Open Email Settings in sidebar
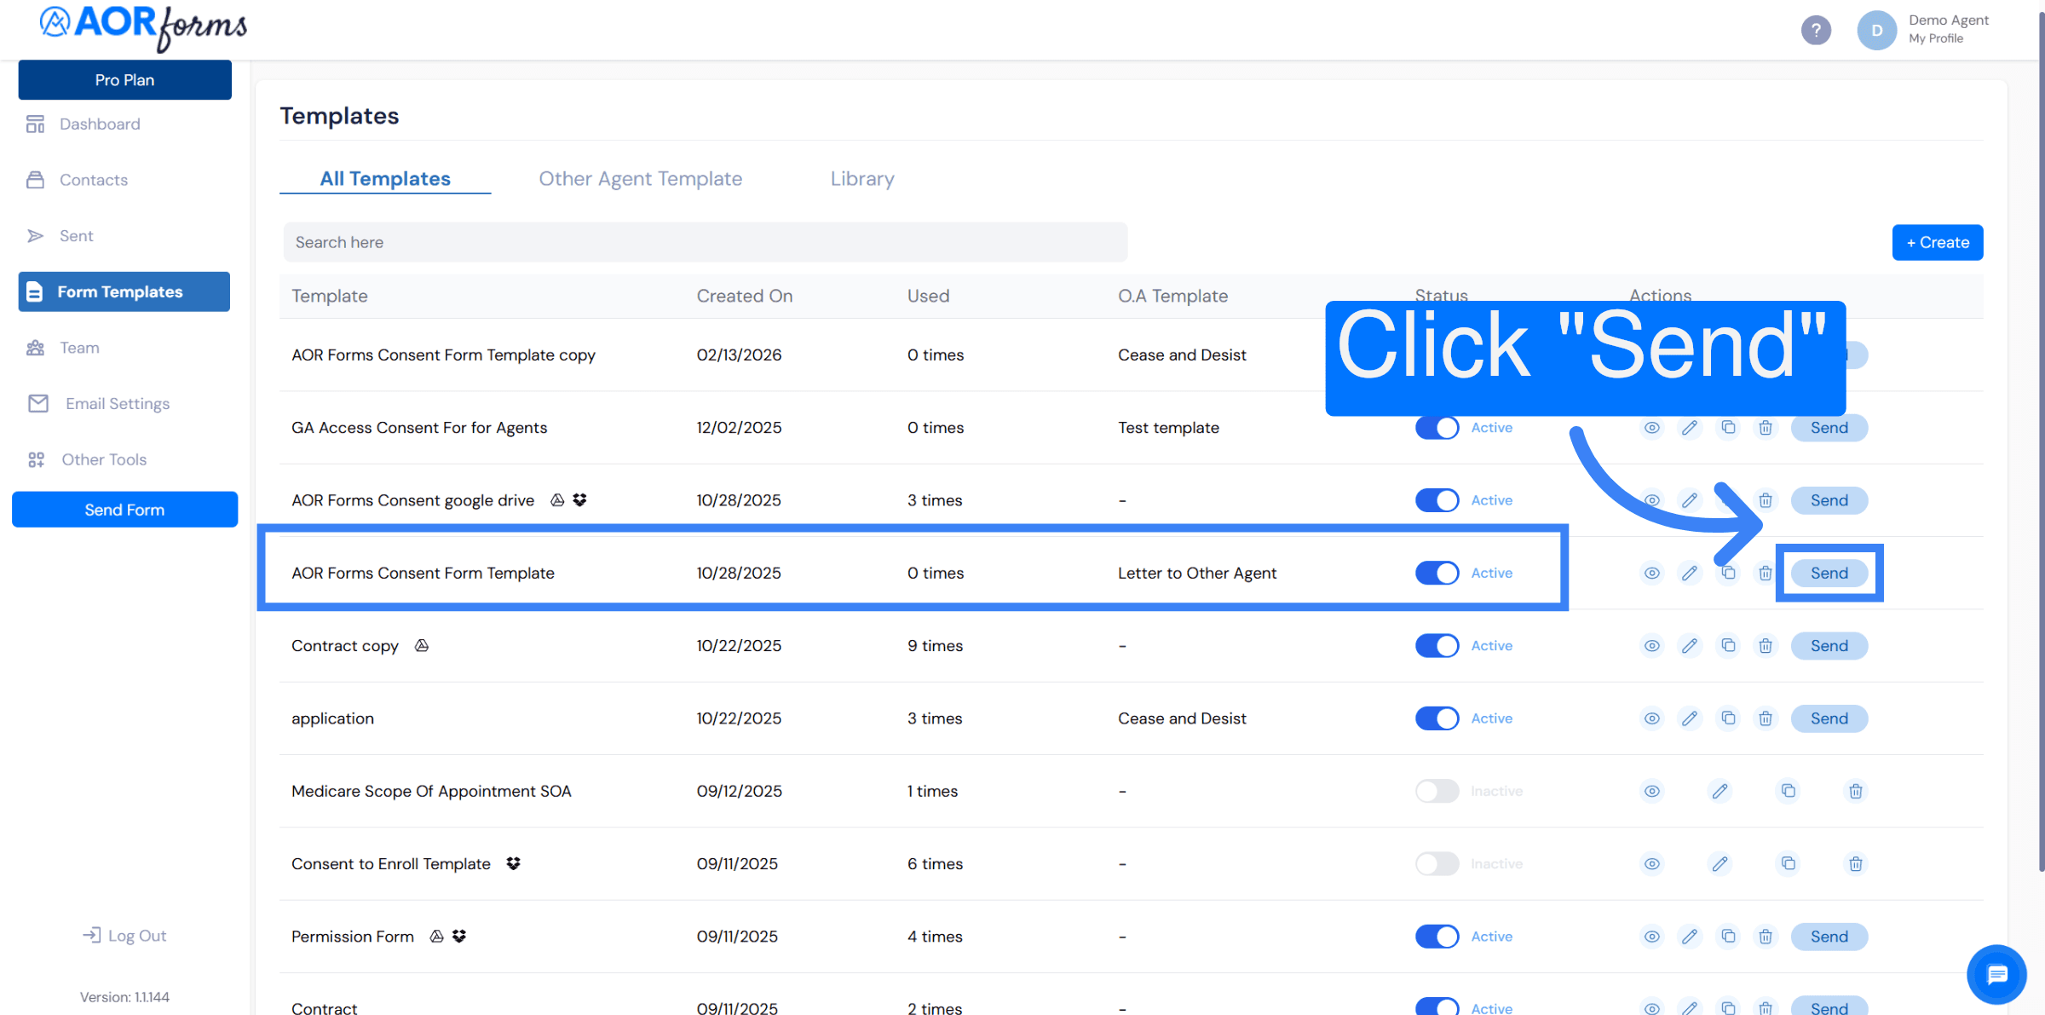Image resolution: width=2045 pixels, height=1015 pixels. [x=117, y=403]
